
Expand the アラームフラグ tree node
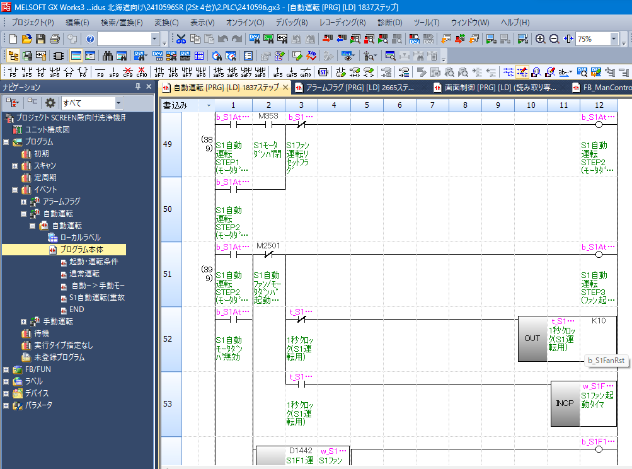(x=23, y=202)
